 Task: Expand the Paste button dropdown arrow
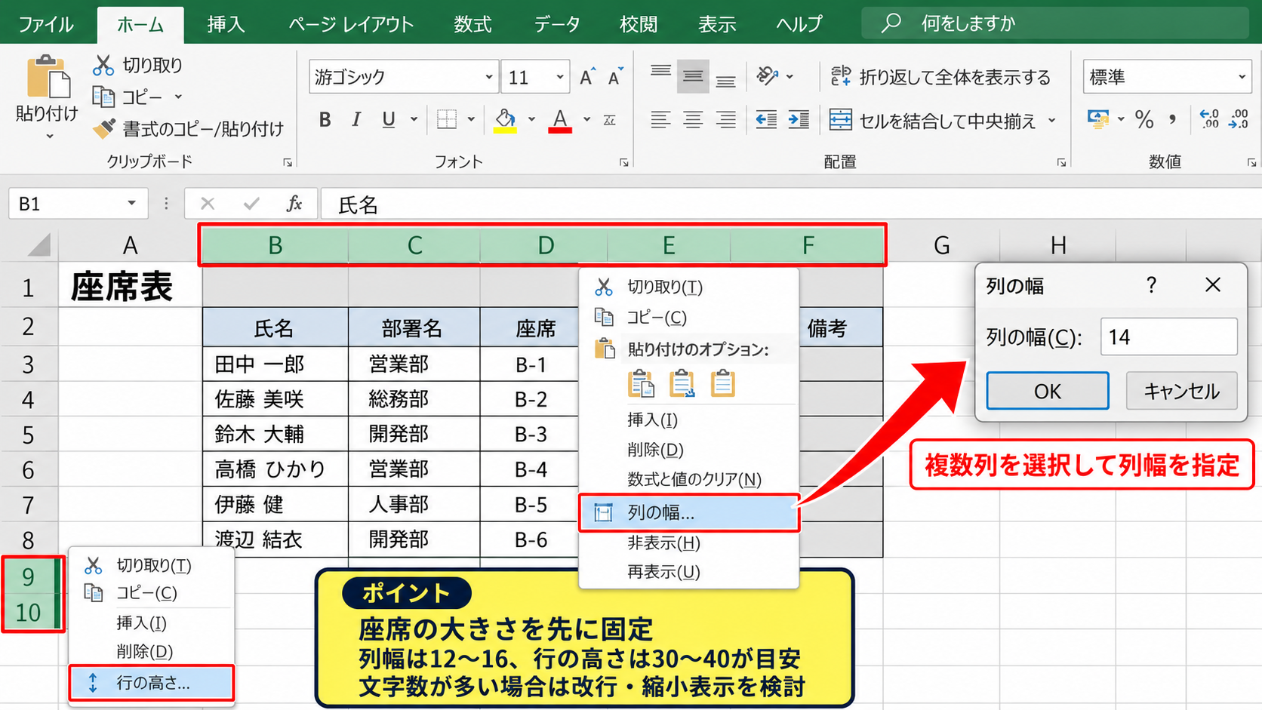(49, 137)
